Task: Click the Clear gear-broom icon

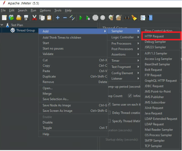Action: (x=111, y=18)
